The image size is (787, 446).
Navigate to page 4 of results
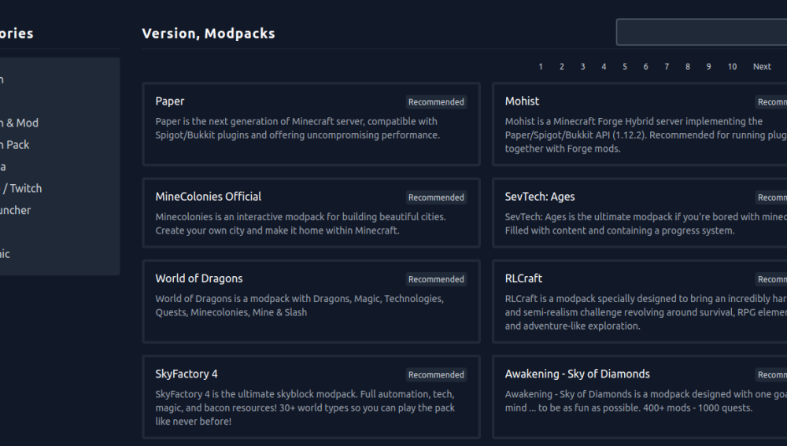[x=604, y=67]
